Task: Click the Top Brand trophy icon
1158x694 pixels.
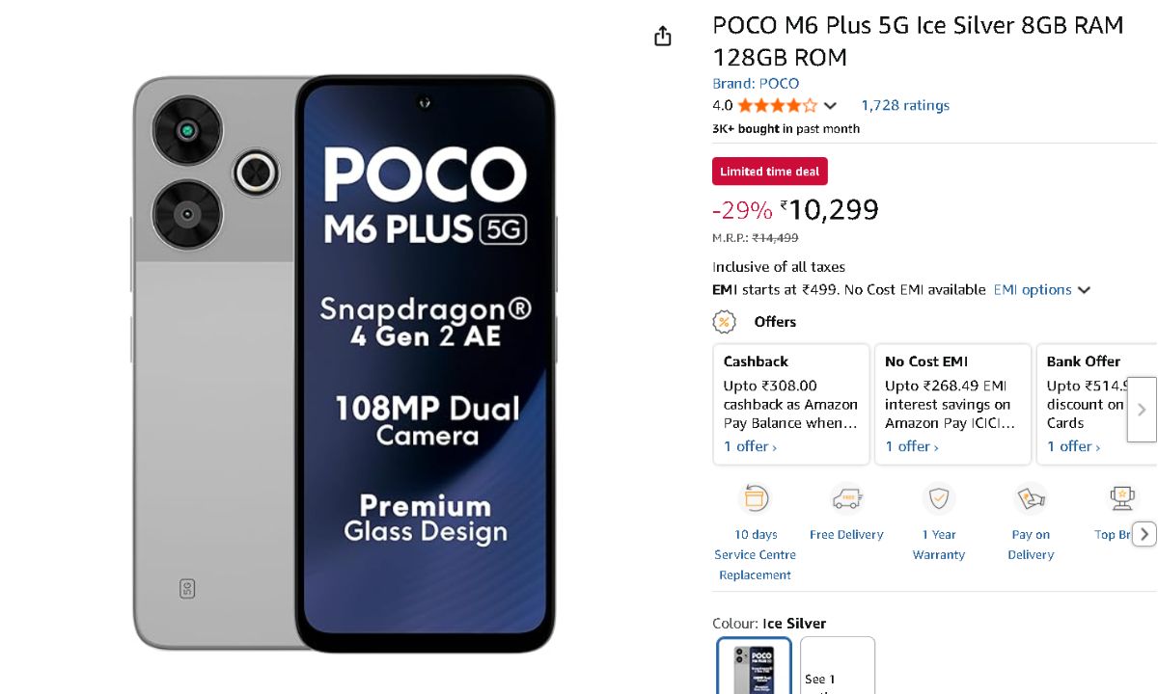Action: coord(1121,498)
